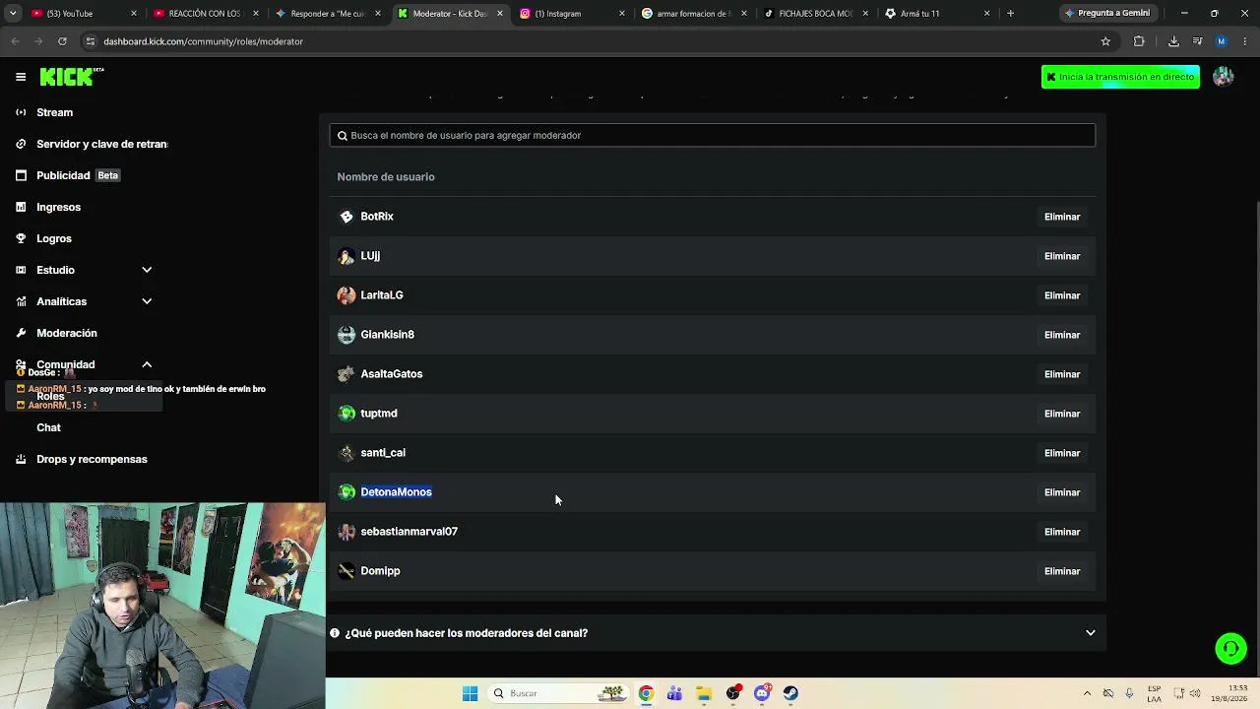Viewport: 1260px width, 709px height.
Task: Click the Drops y recompensas icon
Action: pyautogui.click(x=21, y=459)
